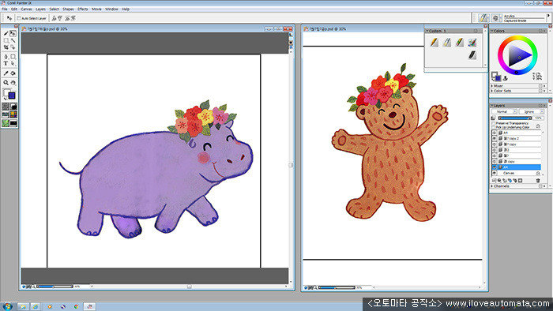This screenshot has height=311, width=553.
Task: Toggle the Preserve Transparency checkbox
Action: pos(494,123)
